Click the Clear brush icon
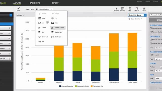The image size is (162, 91). [x=18, y=8]
